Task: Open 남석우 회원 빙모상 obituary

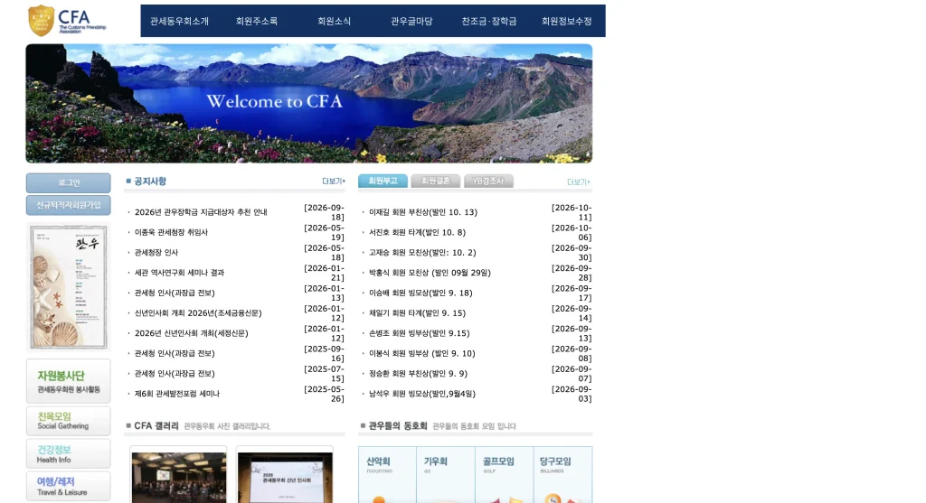Action: coord(422,394)
